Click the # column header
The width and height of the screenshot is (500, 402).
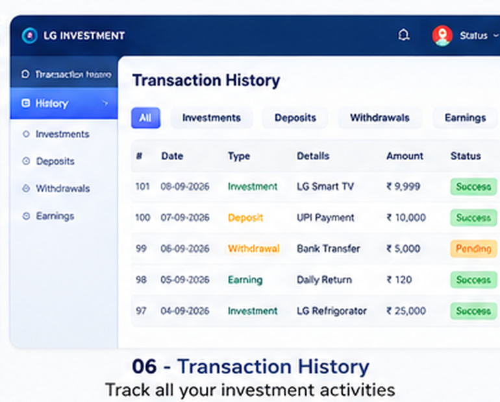click(140, 156)
